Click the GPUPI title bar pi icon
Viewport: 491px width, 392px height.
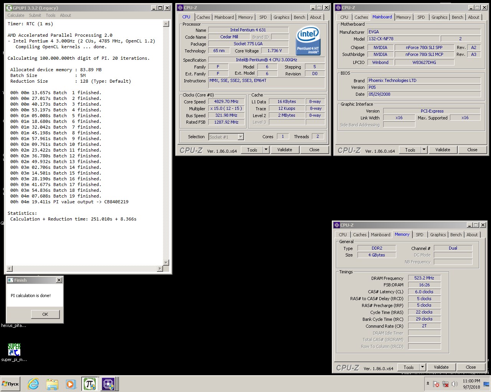pyautogui.click(x=9, y=8)
